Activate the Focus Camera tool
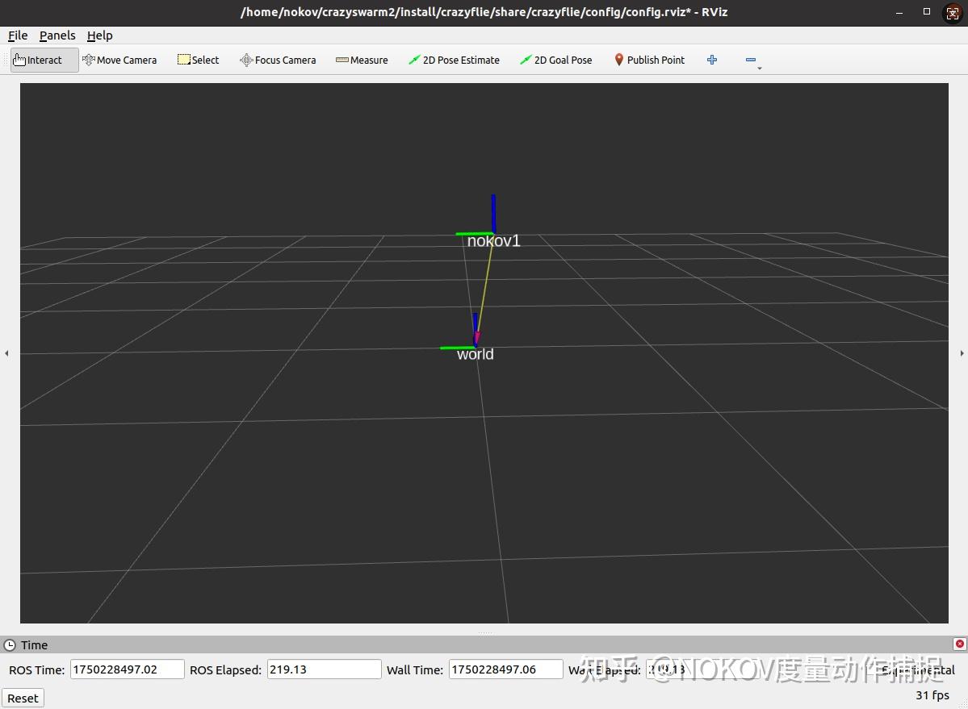The height and width of the screenshot is (709, 968). (278, 60)
